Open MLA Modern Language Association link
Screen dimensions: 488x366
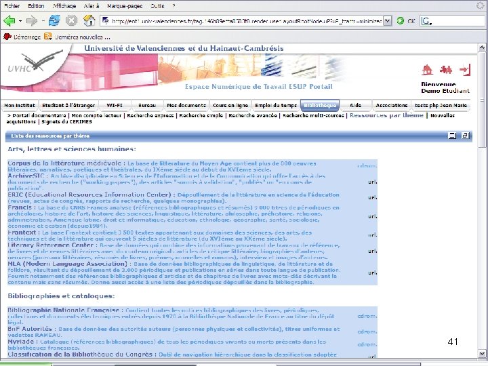68,264
